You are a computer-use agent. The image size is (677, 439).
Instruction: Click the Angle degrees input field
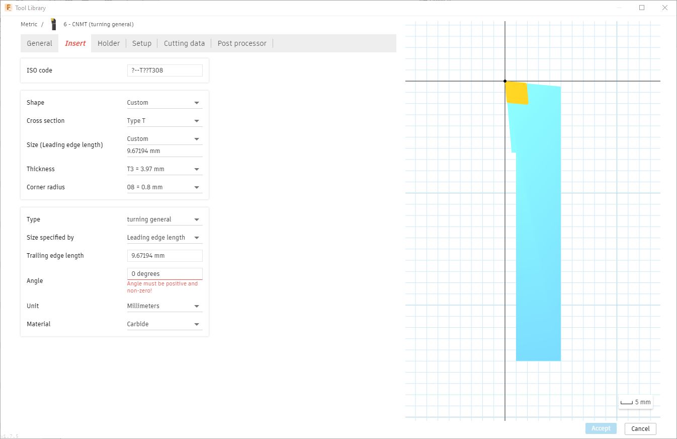pyautogui.click(x=165, y=274)
